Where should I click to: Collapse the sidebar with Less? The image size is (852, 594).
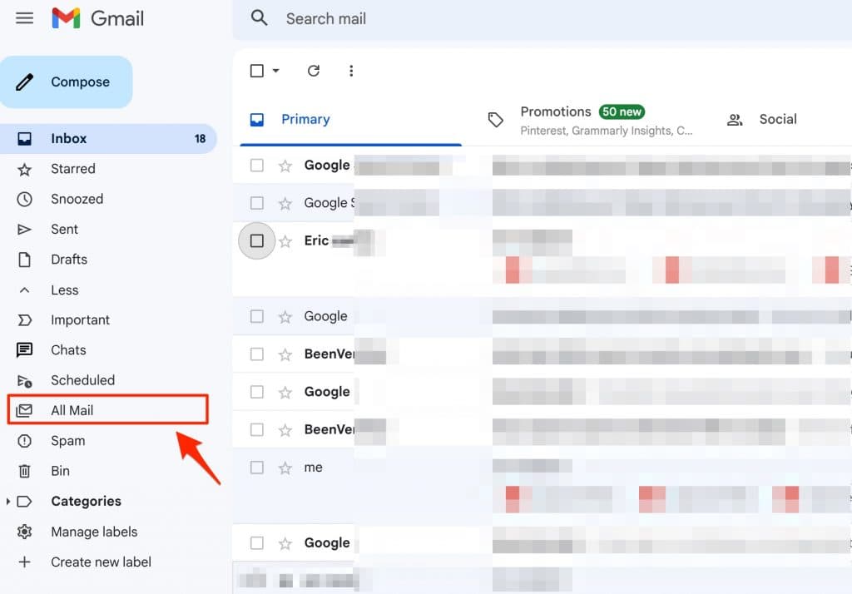[108, 290]
